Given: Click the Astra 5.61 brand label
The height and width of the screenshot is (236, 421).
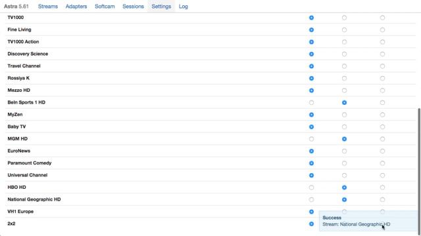Looking at the screenshot, I should (x=16, y=7).
